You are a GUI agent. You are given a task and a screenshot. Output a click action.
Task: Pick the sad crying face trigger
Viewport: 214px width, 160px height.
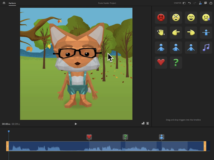[x=206, y=18]
